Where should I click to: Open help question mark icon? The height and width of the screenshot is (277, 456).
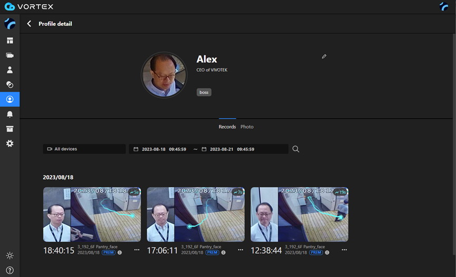tap(9, 270)
